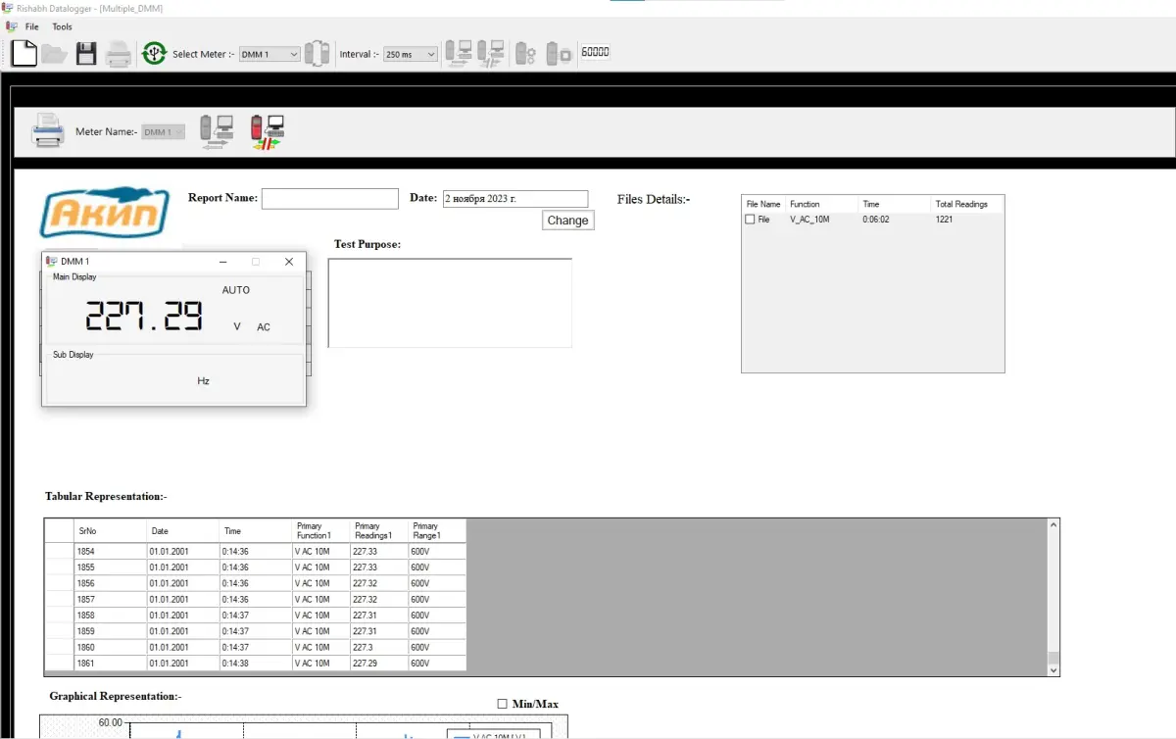Screen dimensions: 1176x739
Task: Click into the Report Name field
Action: 329,199
